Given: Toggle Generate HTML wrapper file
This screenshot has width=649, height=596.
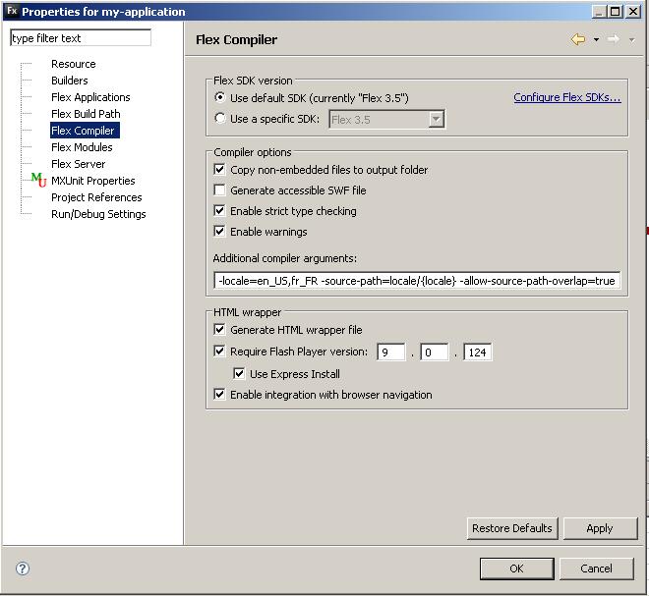Looking at the screenshot, I should [219, 329].
